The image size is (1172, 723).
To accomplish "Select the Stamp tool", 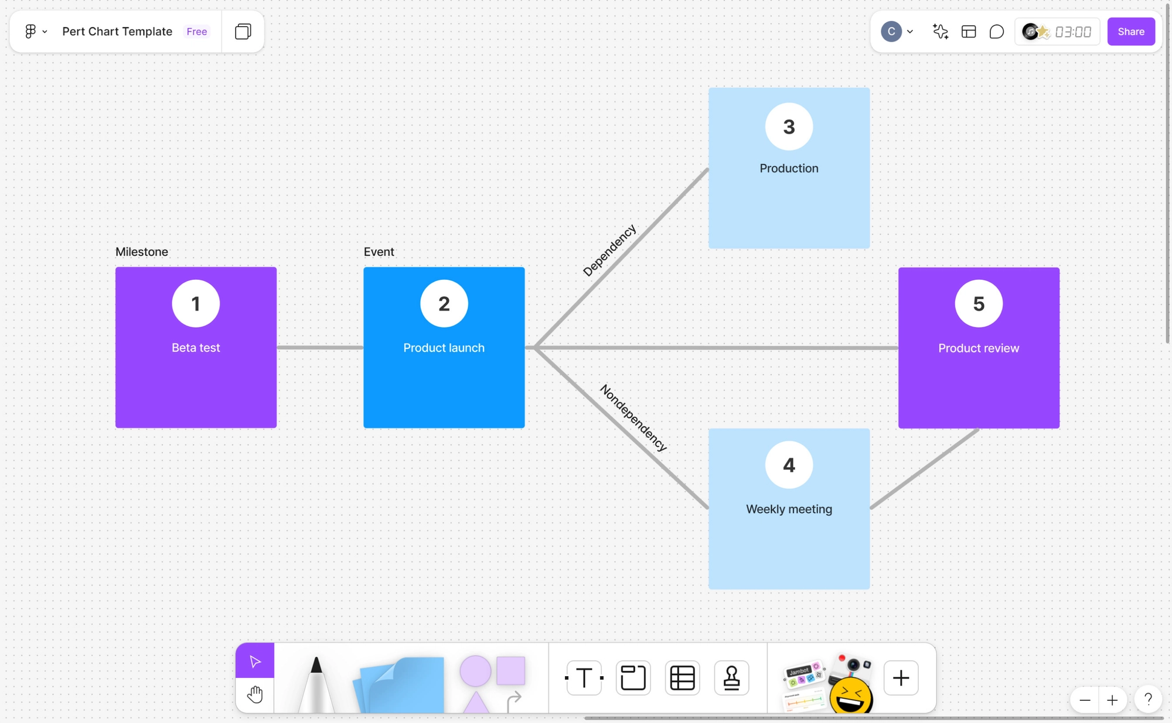I will tap(732, 678).
